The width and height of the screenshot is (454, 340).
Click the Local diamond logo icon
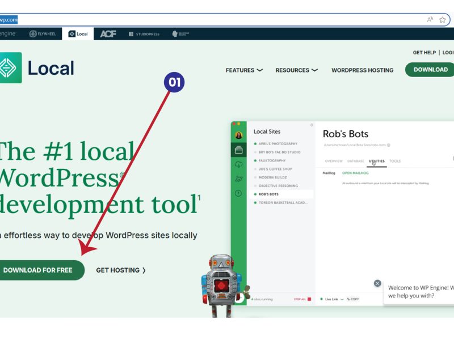tap(10, 67)
